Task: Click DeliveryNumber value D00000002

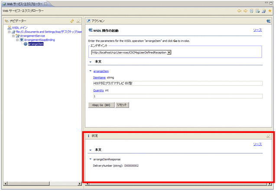Action: (131, 166)
